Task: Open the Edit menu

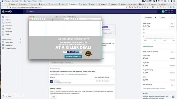Action: (x=17, y=1)
